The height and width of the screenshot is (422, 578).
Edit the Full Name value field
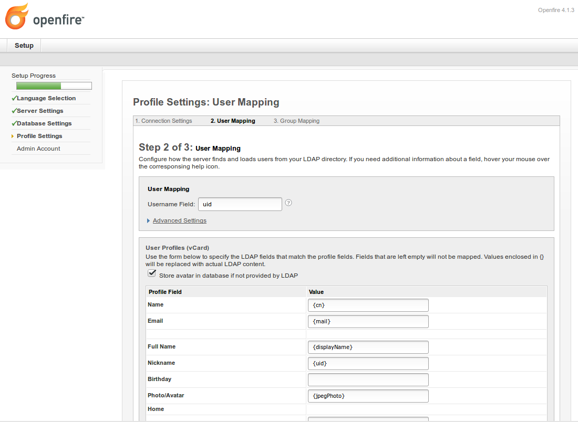click(x=368, y=347)
